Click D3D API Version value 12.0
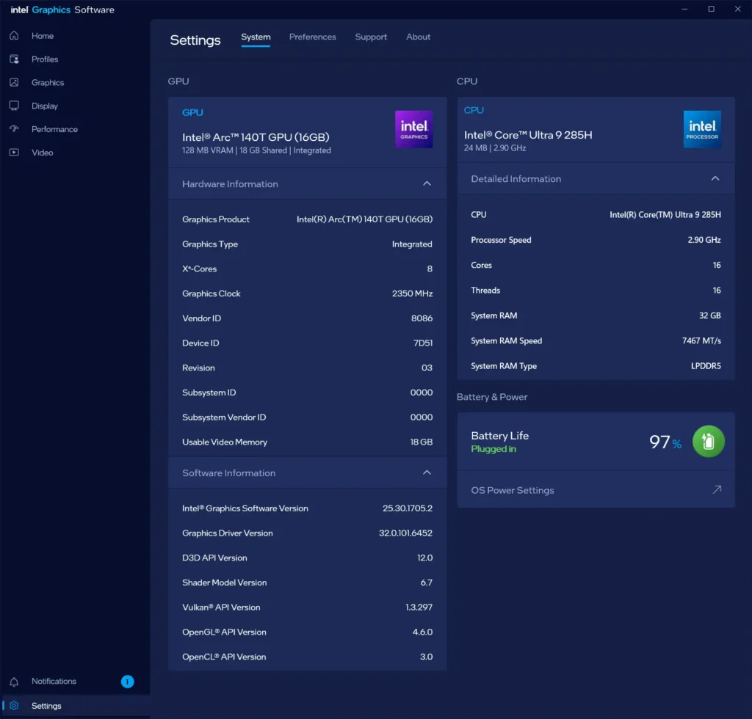The image size is (752, 719). point(424,558)
